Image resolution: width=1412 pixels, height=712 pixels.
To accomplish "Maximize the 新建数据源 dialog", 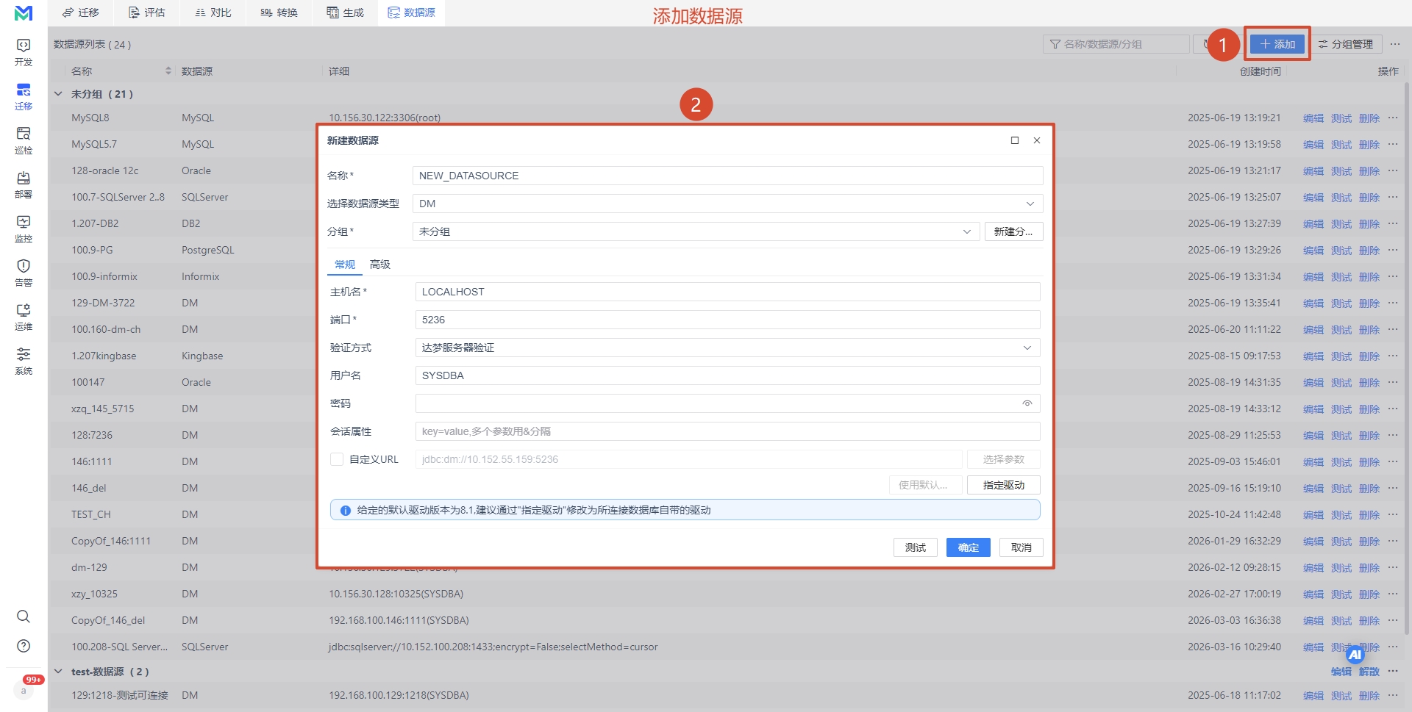I will 1015,140.
